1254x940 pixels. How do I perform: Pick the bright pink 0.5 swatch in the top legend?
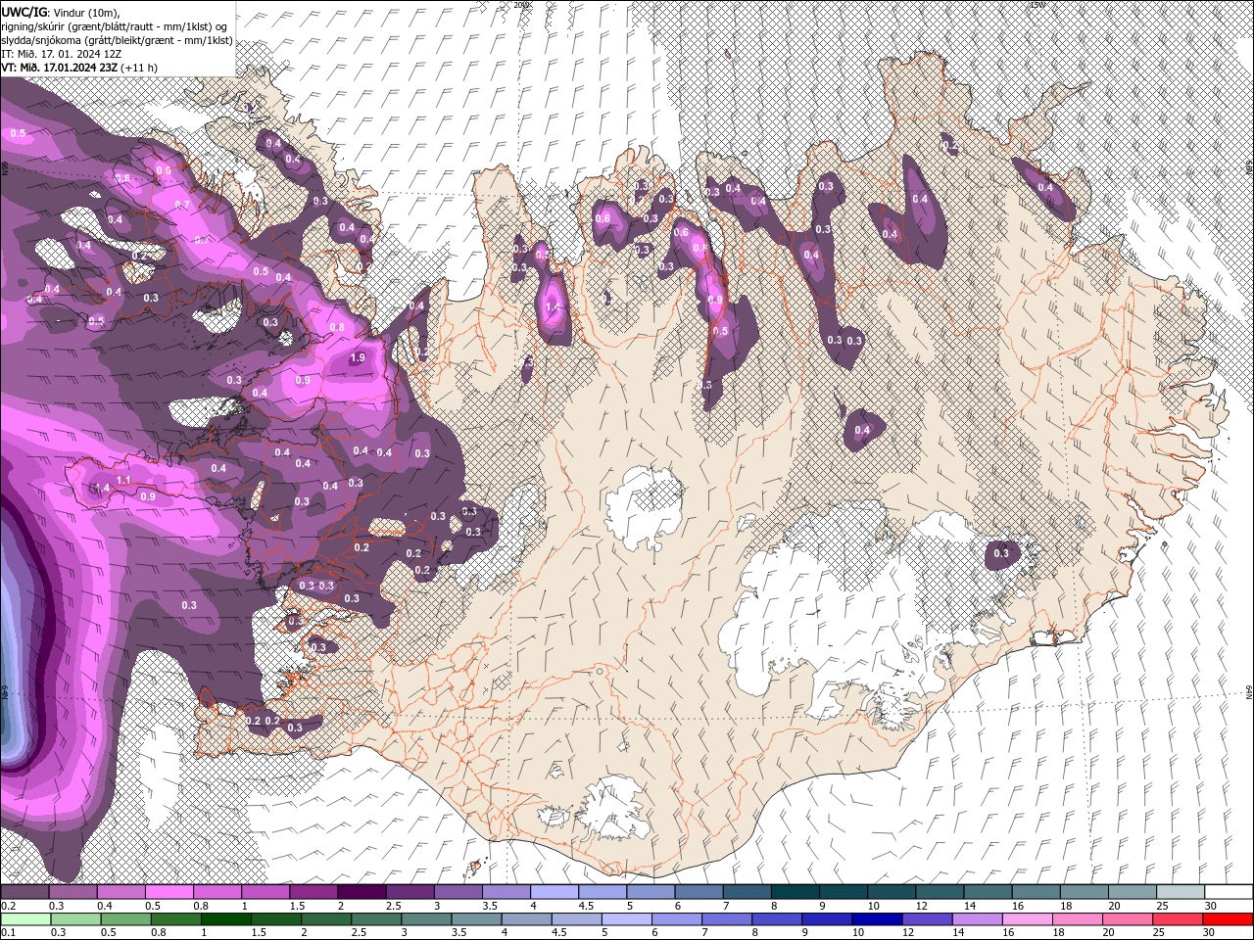tap(169, 892)
